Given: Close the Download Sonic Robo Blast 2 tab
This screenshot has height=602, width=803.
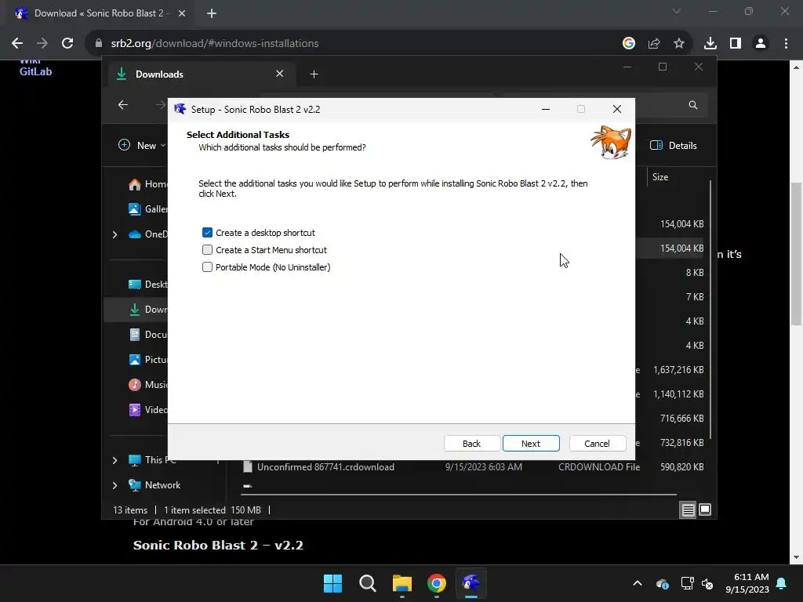Looking at the screenshot, I should coord(182,13).
